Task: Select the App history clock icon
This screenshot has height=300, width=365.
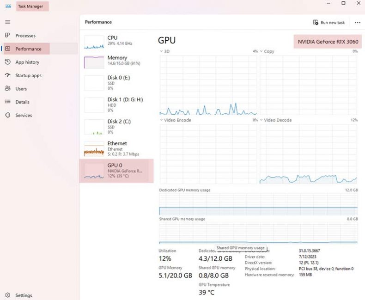Action: tap(7, 62)
